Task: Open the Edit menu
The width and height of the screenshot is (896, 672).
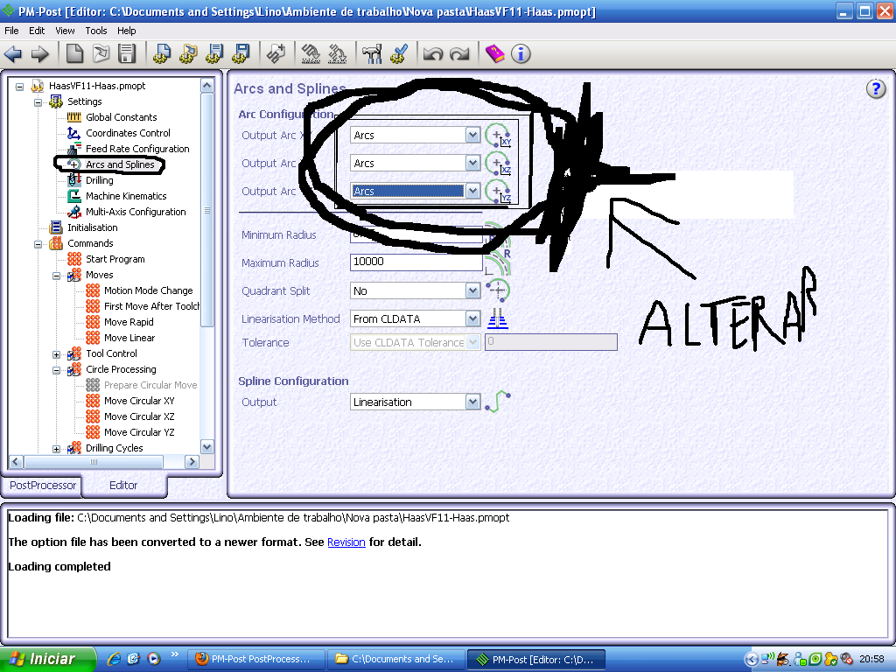Action: pyautogui.click(x=37, y=31)
